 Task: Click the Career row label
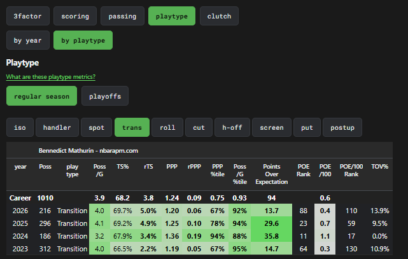pyautogui.click(x=20, y=198)
